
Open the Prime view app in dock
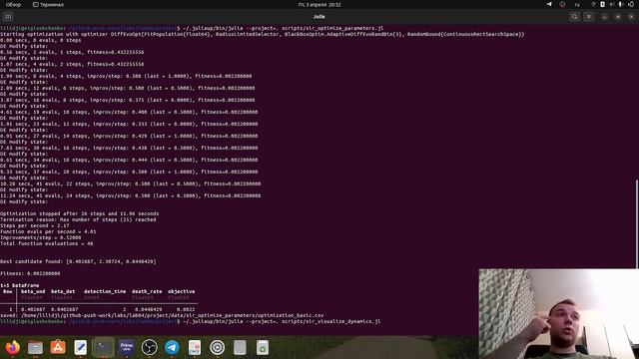127,347
